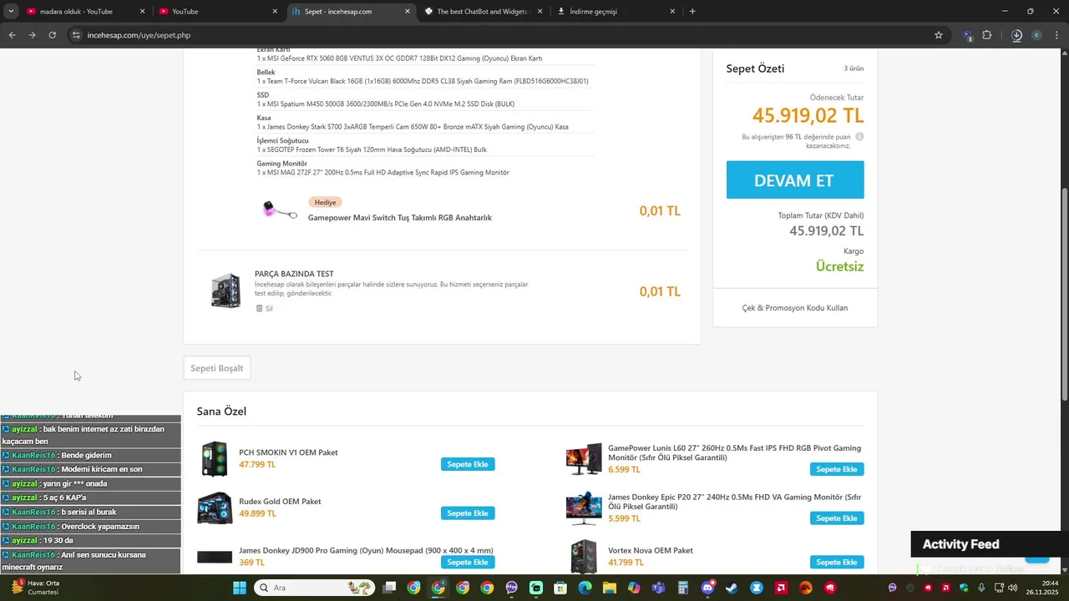The height and width of the screenshot is (601, 1069).
Task: Add James Donkey JD900 mousepad to cart
Action: pos(468,562)
